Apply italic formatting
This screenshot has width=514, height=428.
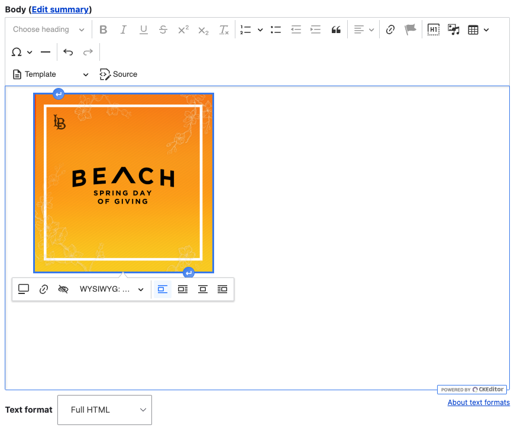[124, 30]
